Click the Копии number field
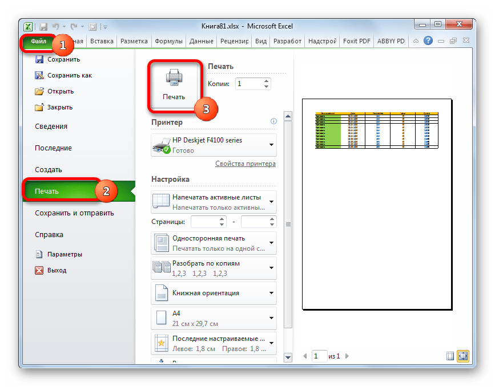The height and width of the screenshot is (387, 495). (249, 84)
